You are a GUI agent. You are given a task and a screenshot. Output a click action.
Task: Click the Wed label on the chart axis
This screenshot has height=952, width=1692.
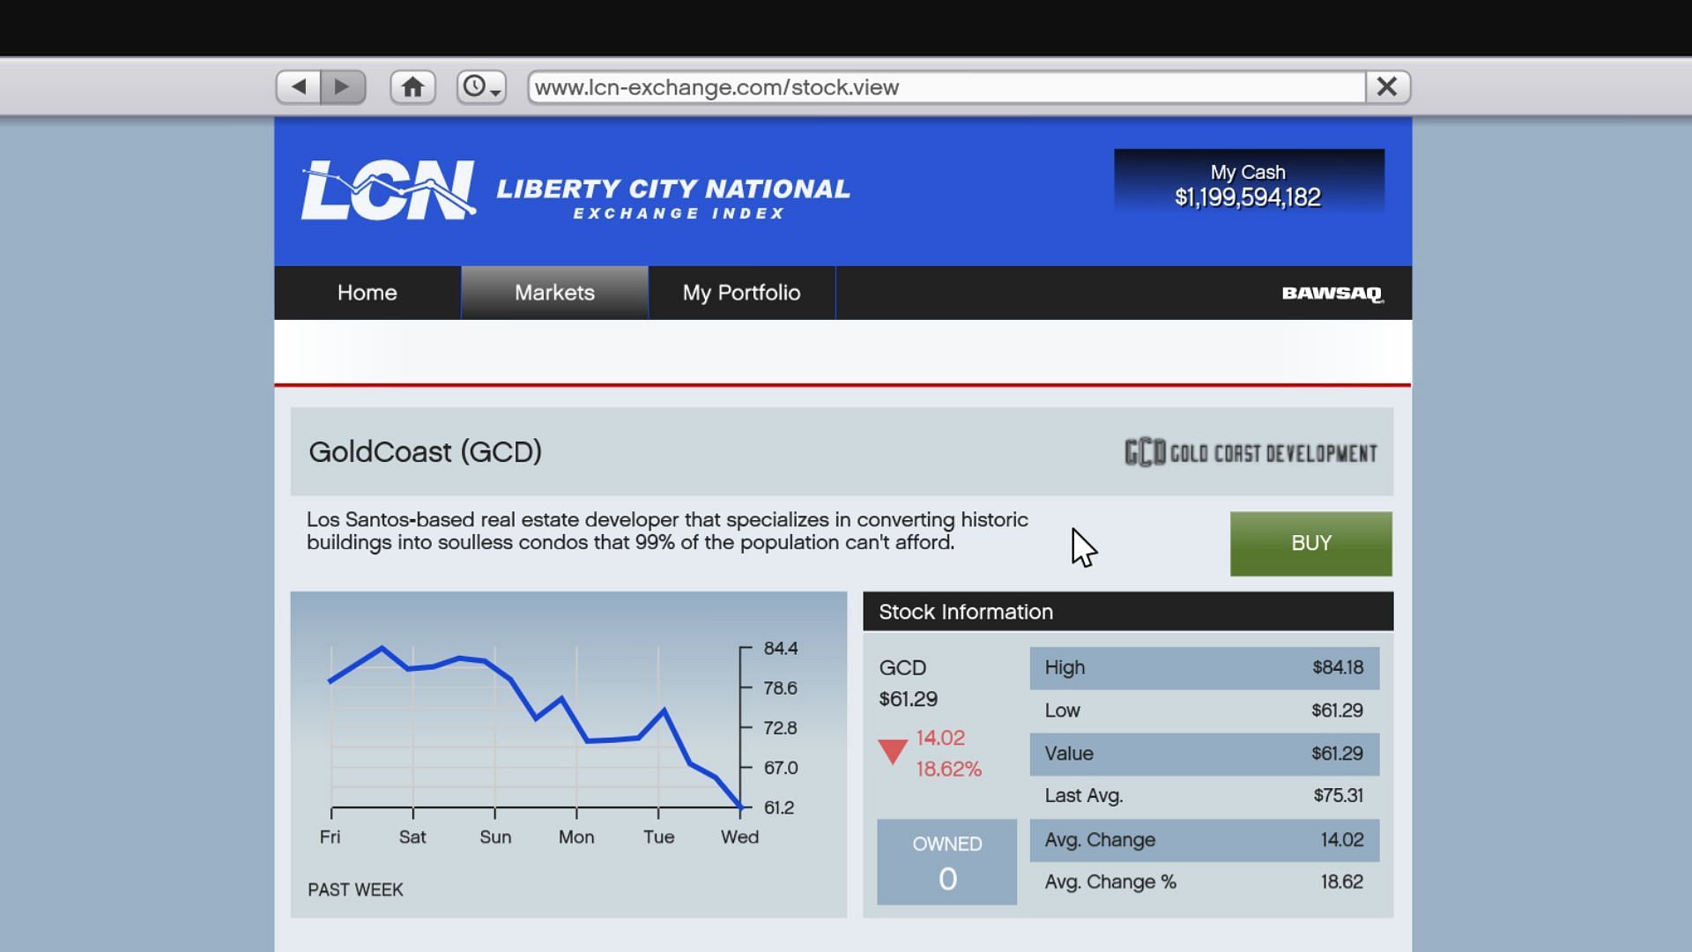[739, 837]
